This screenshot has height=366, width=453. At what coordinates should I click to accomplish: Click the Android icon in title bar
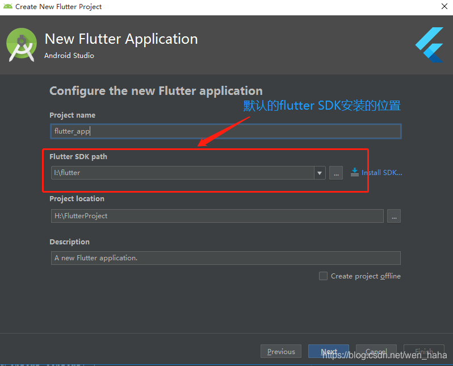tap(8, 6)
